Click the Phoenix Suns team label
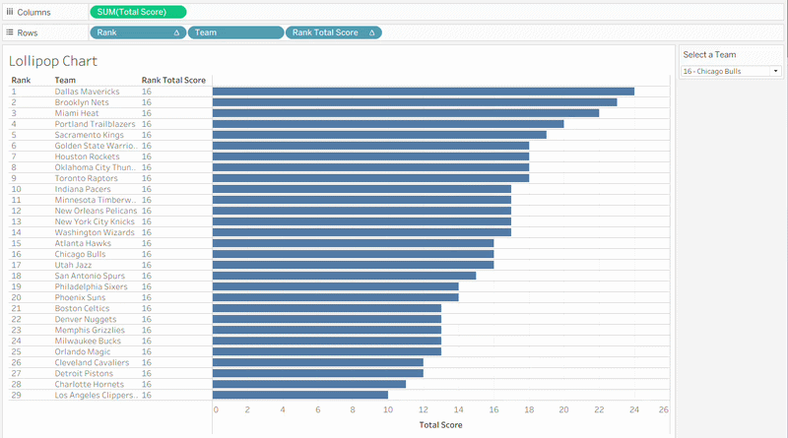Screen dimensions: 788x438 [x=80, y=298]
